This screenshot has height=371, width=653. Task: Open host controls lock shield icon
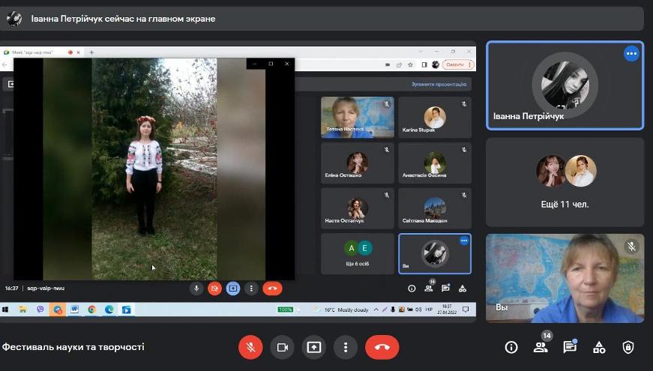click(628, 347)
